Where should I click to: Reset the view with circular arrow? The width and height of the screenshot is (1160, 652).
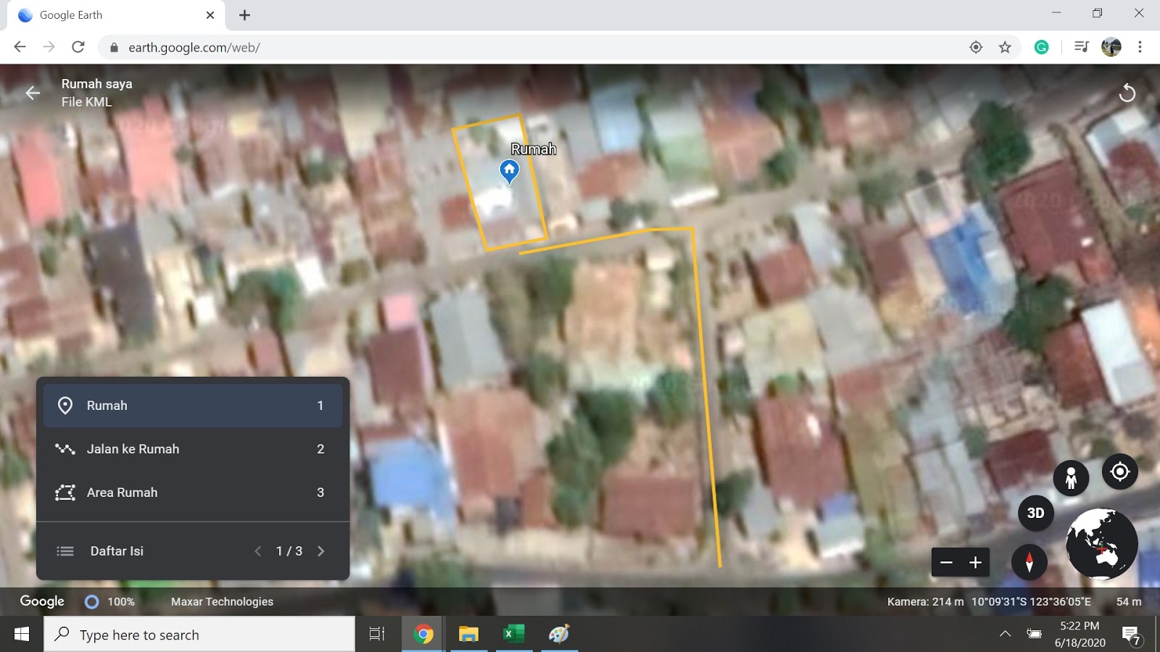click(1129, 93)
